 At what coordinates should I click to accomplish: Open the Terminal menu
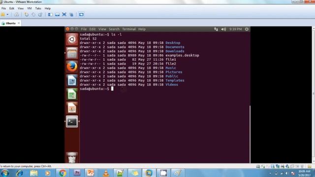click(x=129, y=29)
